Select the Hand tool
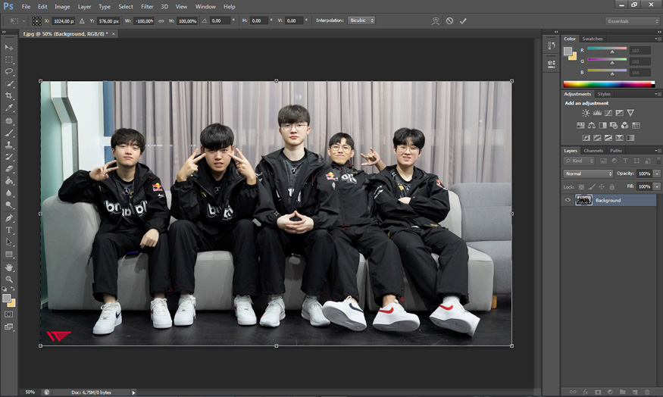This screenshot has height=397, width=663. coord(9,267)
